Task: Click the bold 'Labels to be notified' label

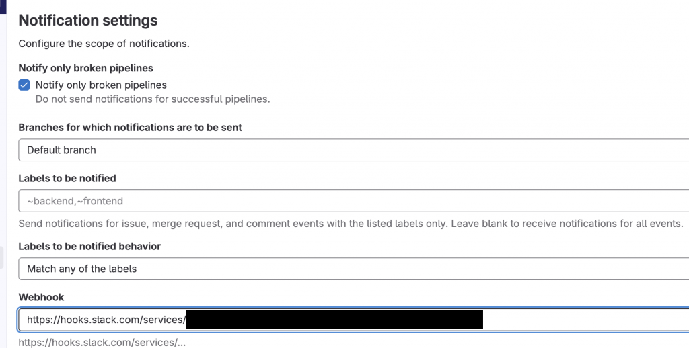Action: tap(67, 178)
